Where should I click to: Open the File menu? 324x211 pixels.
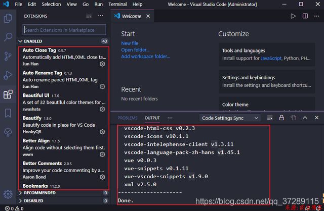coord(18,4)
